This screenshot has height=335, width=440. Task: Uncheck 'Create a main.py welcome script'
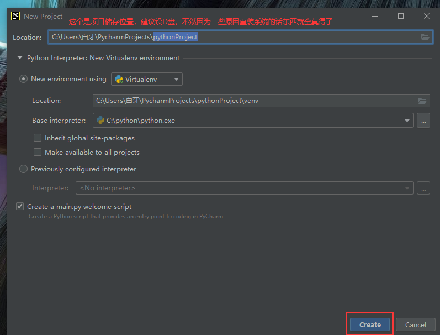pyautogui.click(x=20, y=206)
